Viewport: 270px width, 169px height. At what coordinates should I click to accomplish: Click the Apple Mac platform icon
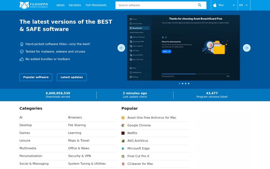point(215,5)
